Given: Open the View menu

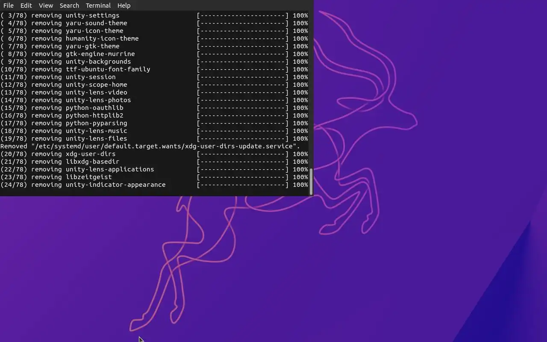Looking at the screenshot, I should [x=46, y=6].
